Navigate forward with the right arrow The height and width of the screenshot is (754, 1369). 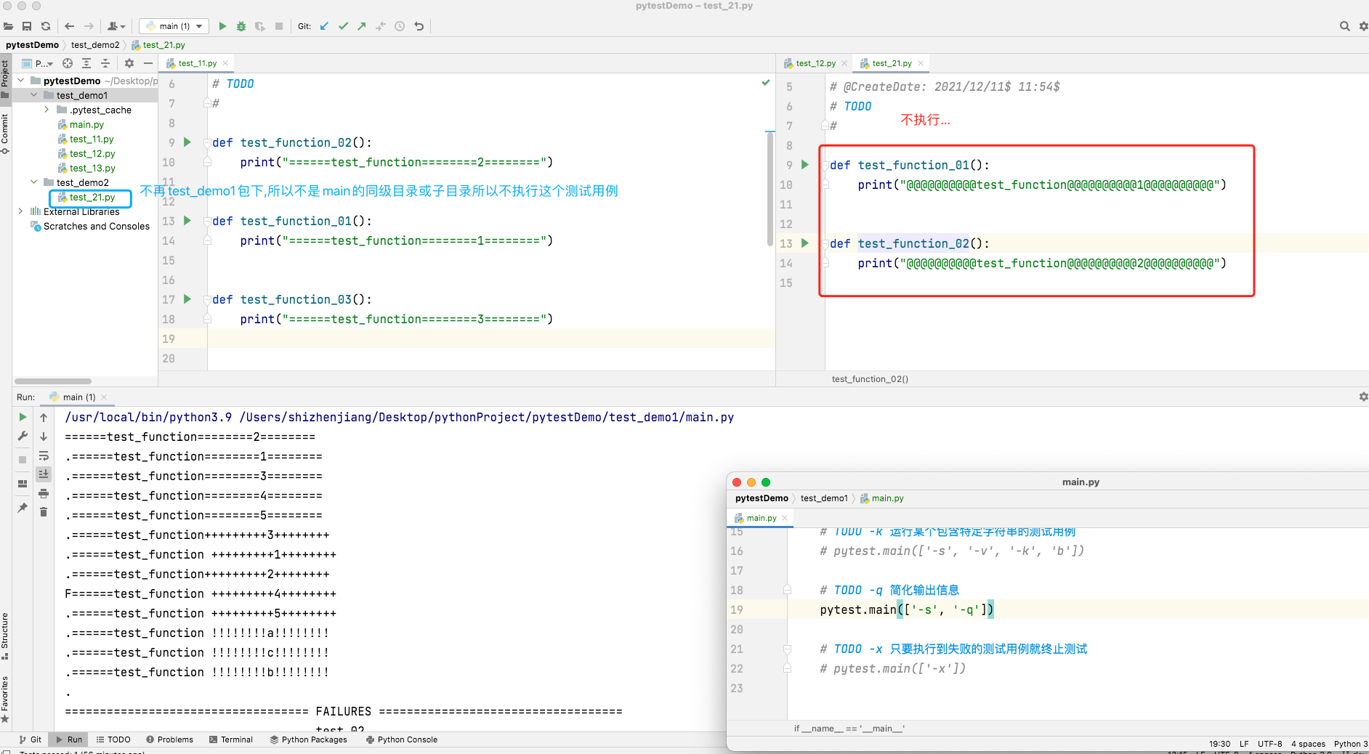tap(89, 26)
